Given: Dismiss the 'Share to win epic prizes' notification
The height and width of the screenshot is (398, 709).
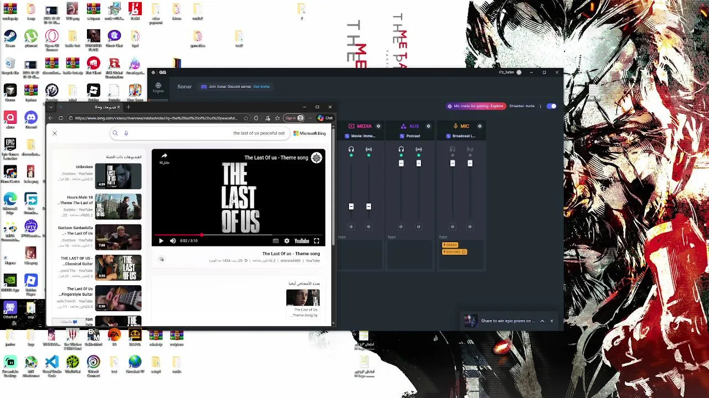Looking at the screenshot, I should coord(552,321).
